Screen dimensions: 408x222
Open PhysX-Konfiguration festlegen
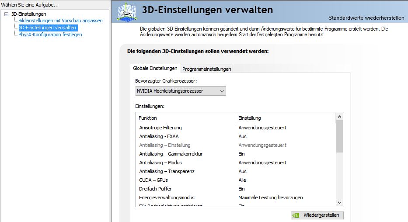coord(50,35)
